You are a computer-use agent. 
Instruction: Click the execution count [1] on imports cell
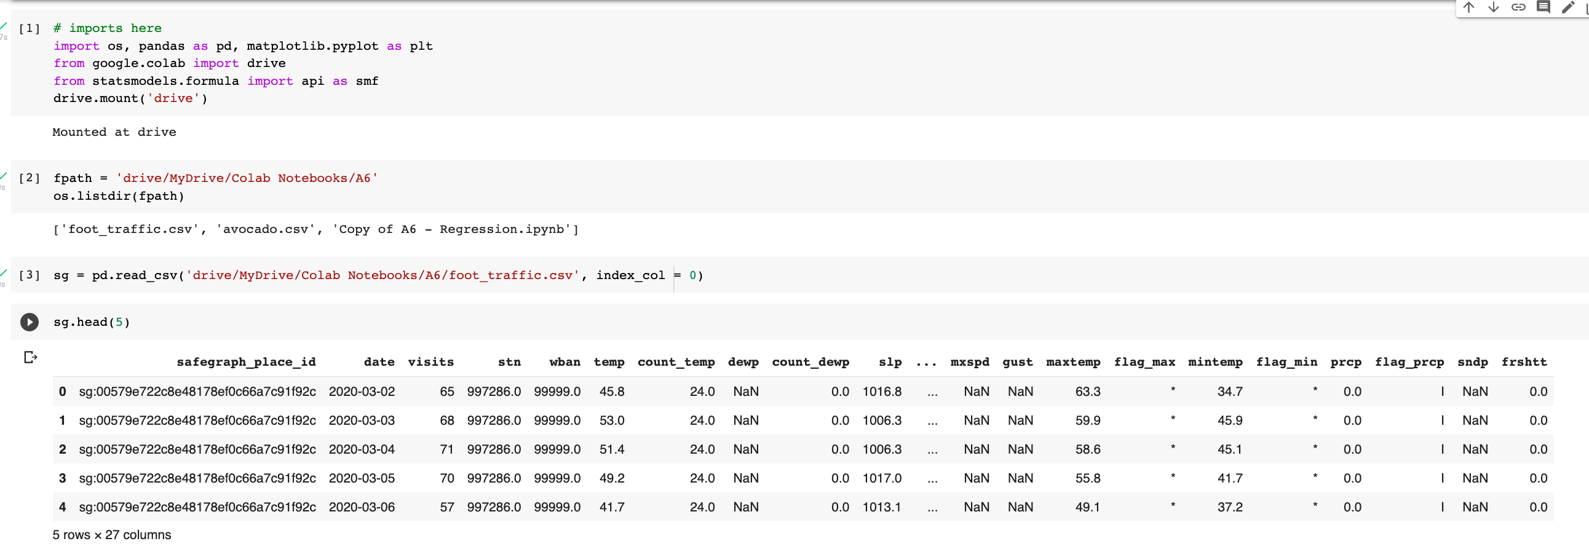click(x=29, y=28)
